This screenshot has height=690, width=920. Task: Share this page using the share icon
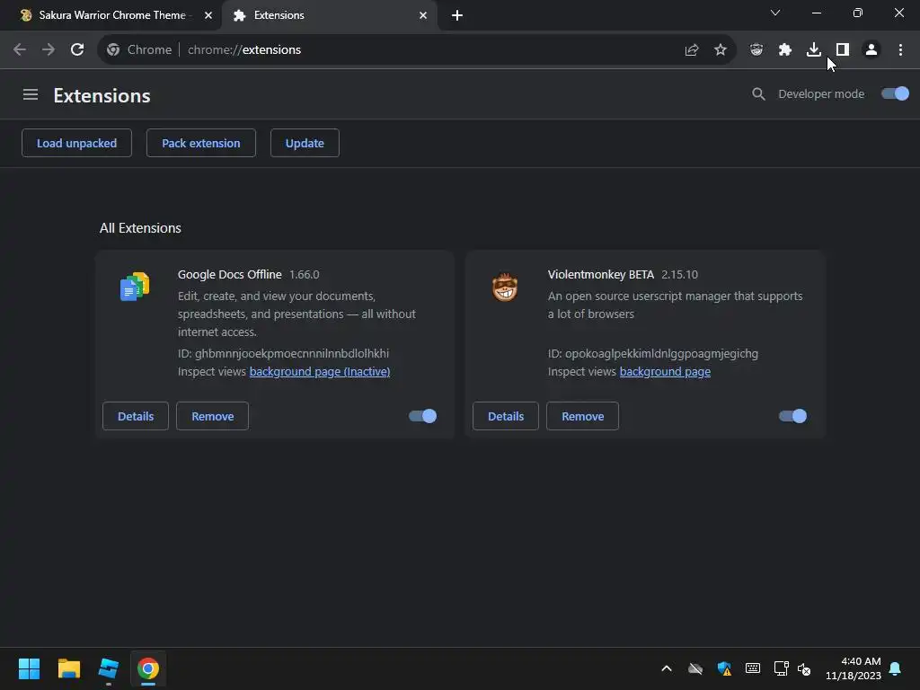(x=692, y=50)
